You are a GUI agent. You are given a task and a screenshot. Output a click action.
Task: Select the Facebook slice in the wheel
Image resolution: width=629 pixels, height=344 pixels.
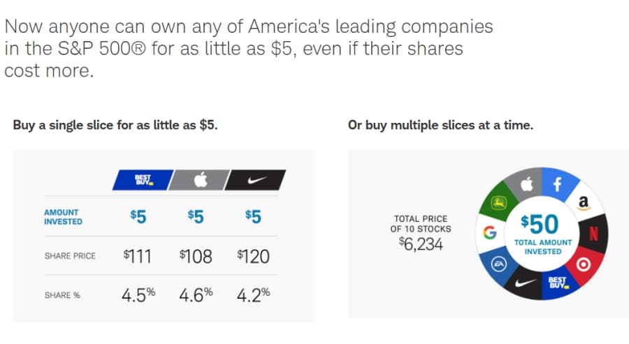[x=558, y=184]
